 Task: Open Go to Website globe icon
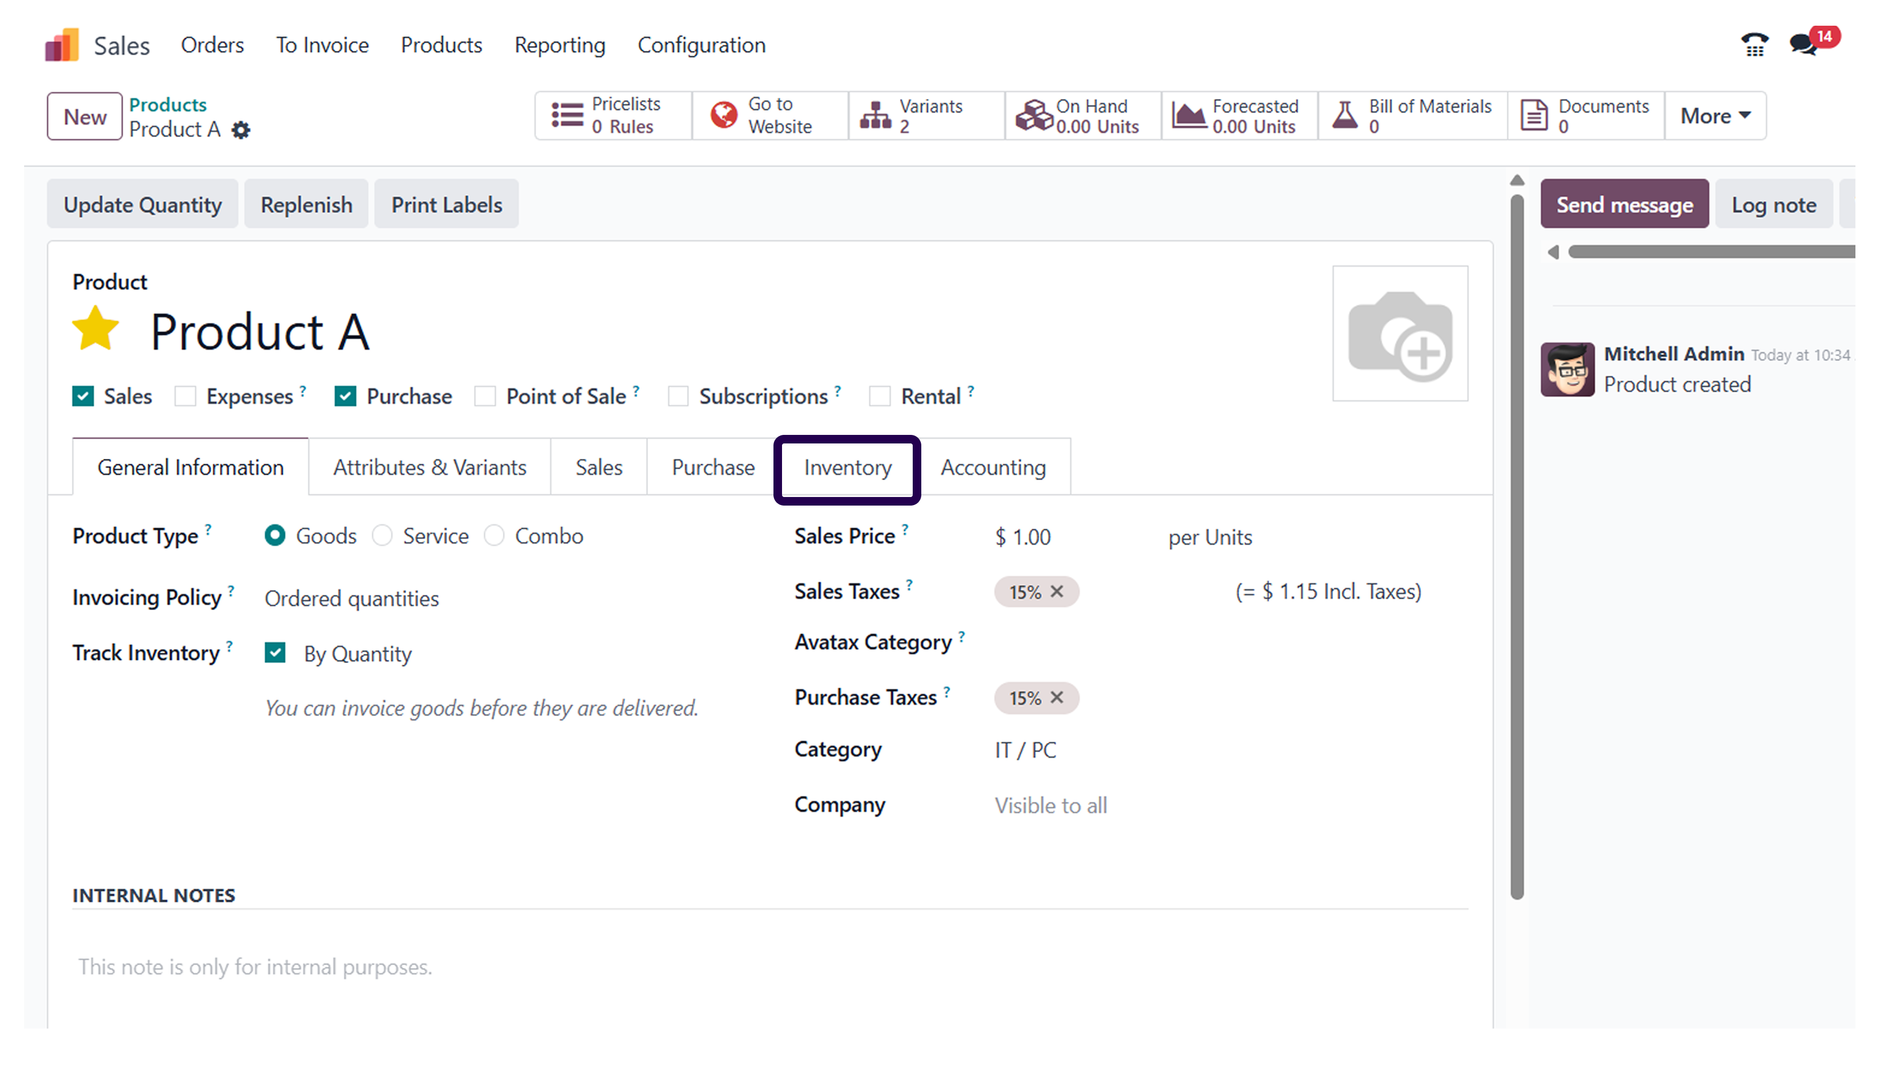point(723,115)
